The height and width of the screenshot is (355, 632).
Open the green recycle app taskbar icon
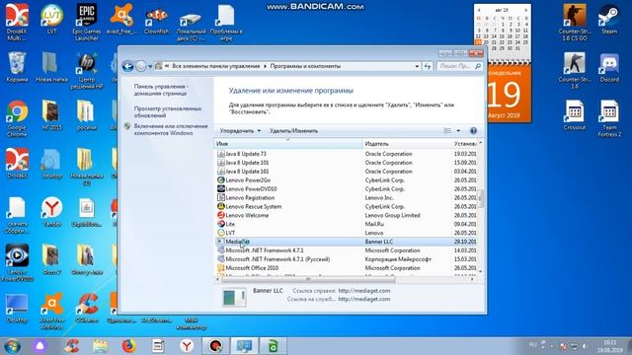(x=273, y=346)
